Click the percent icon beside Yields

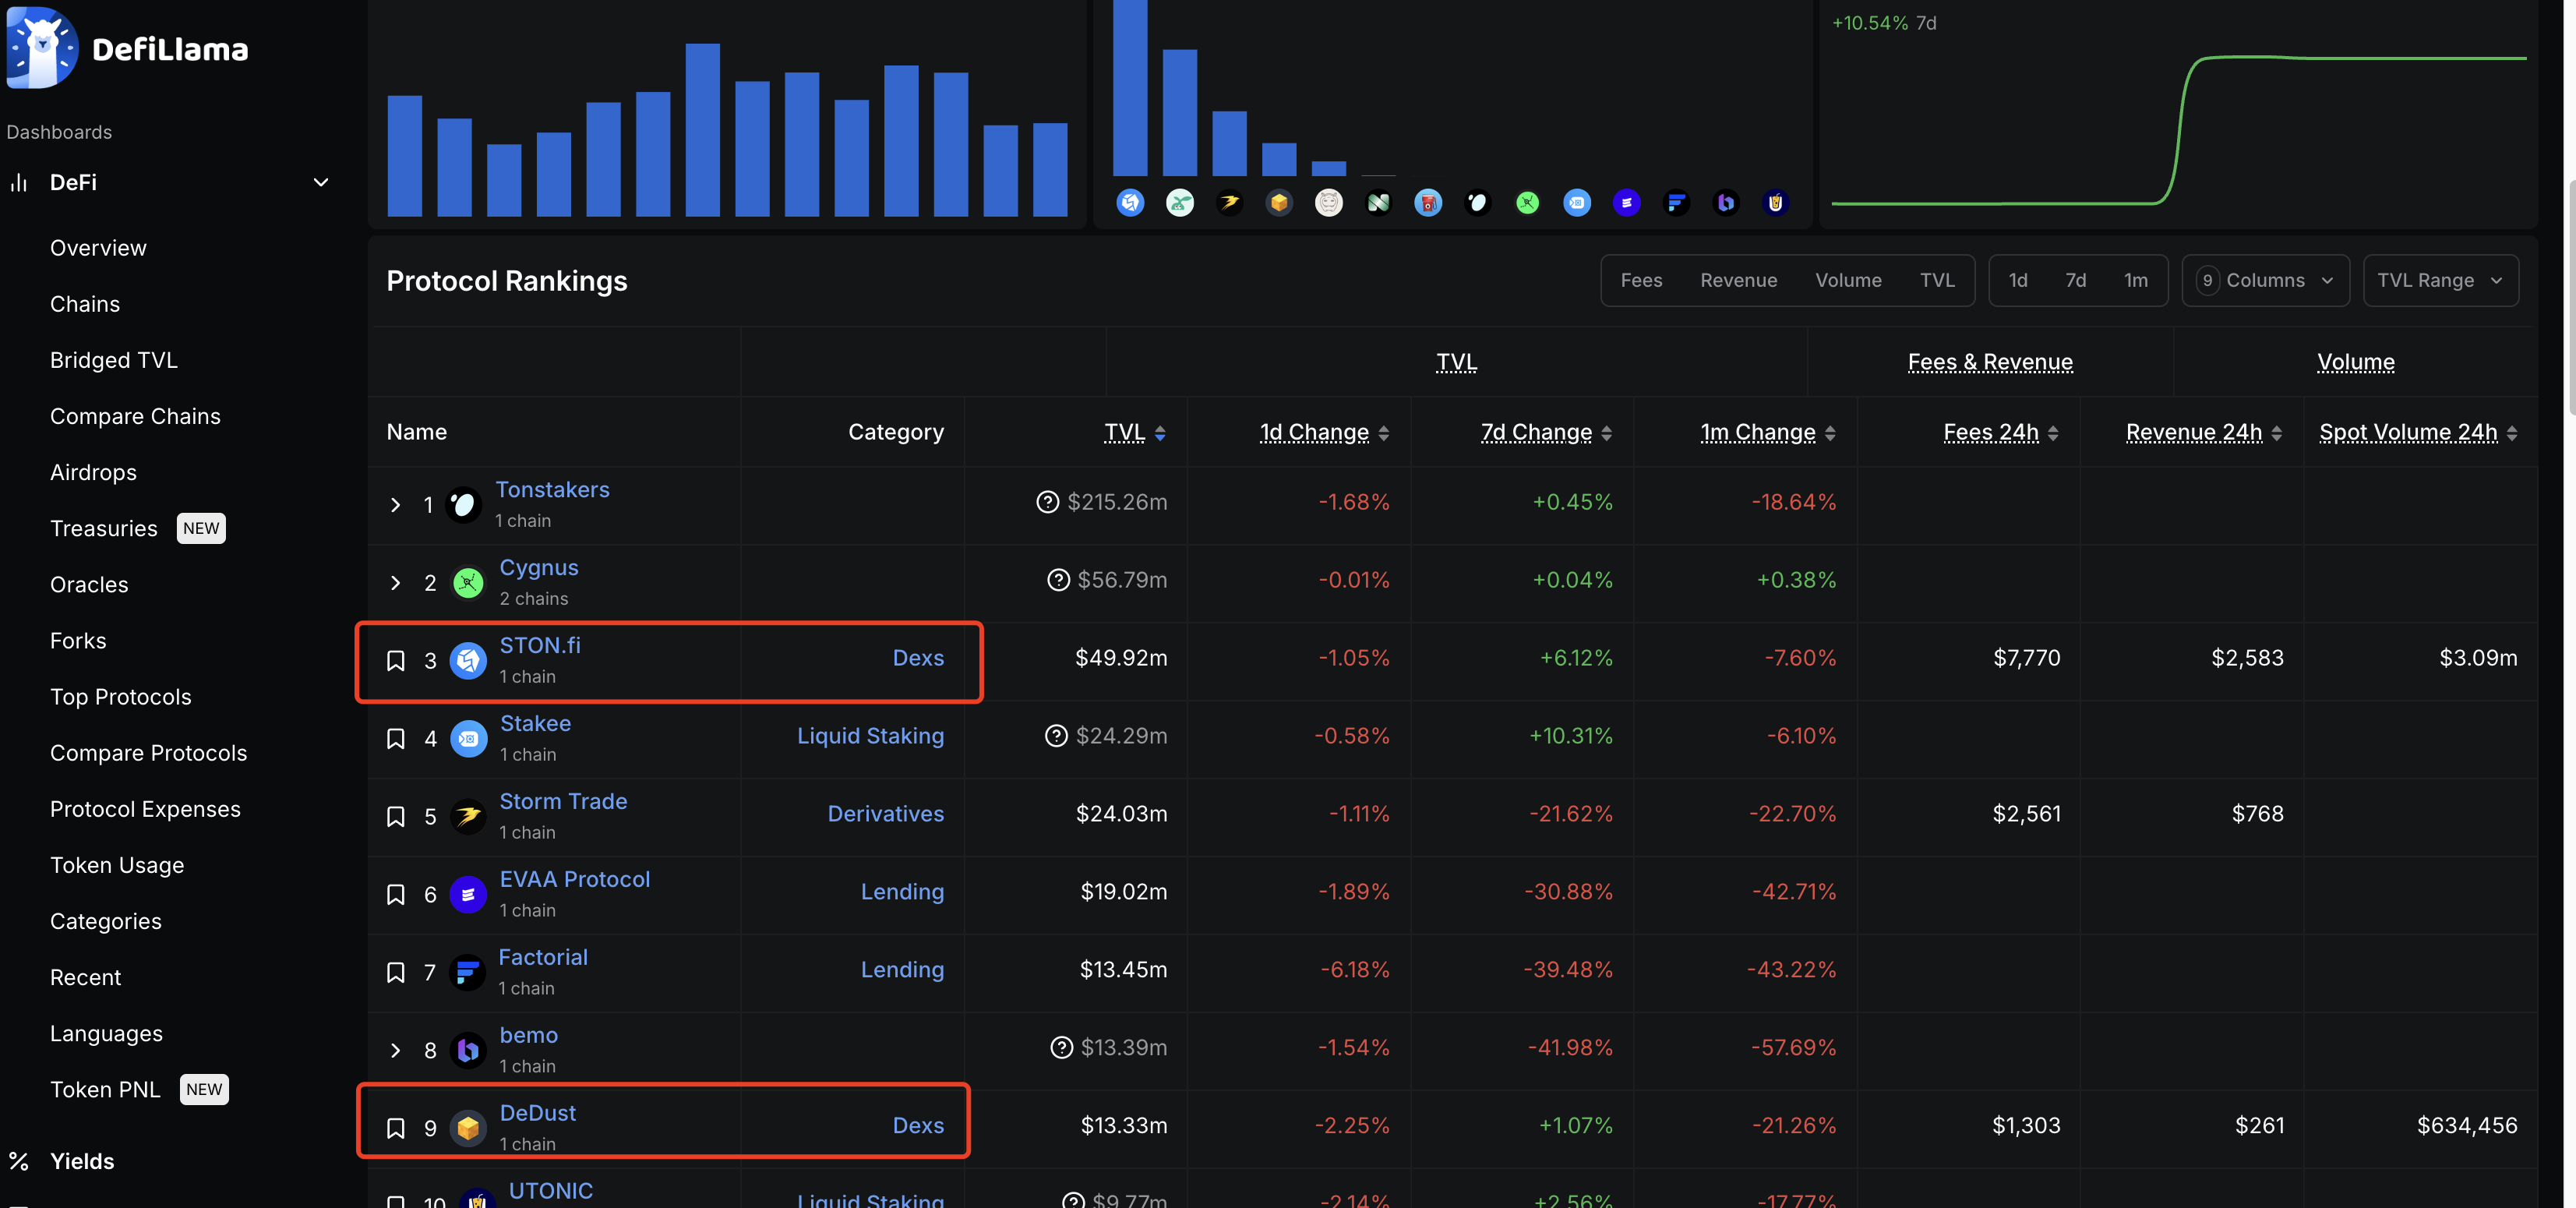18,1161
